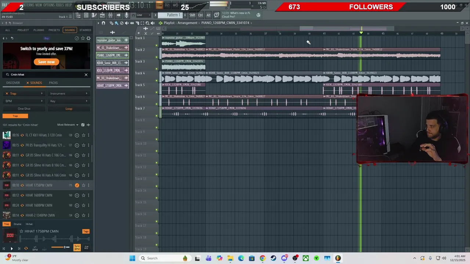Select the Draw pencil tool in playlist toolbar
The width and height of the screenshot is (470, 264).
click(x=111, y=23)
